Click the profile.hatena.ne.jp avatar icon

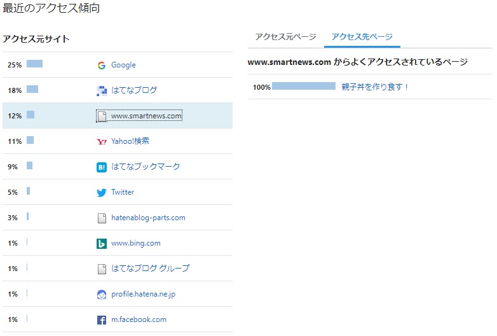102,295
